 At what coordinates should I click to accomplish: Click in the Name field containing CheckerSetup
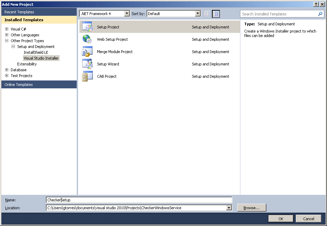[139, 200]
